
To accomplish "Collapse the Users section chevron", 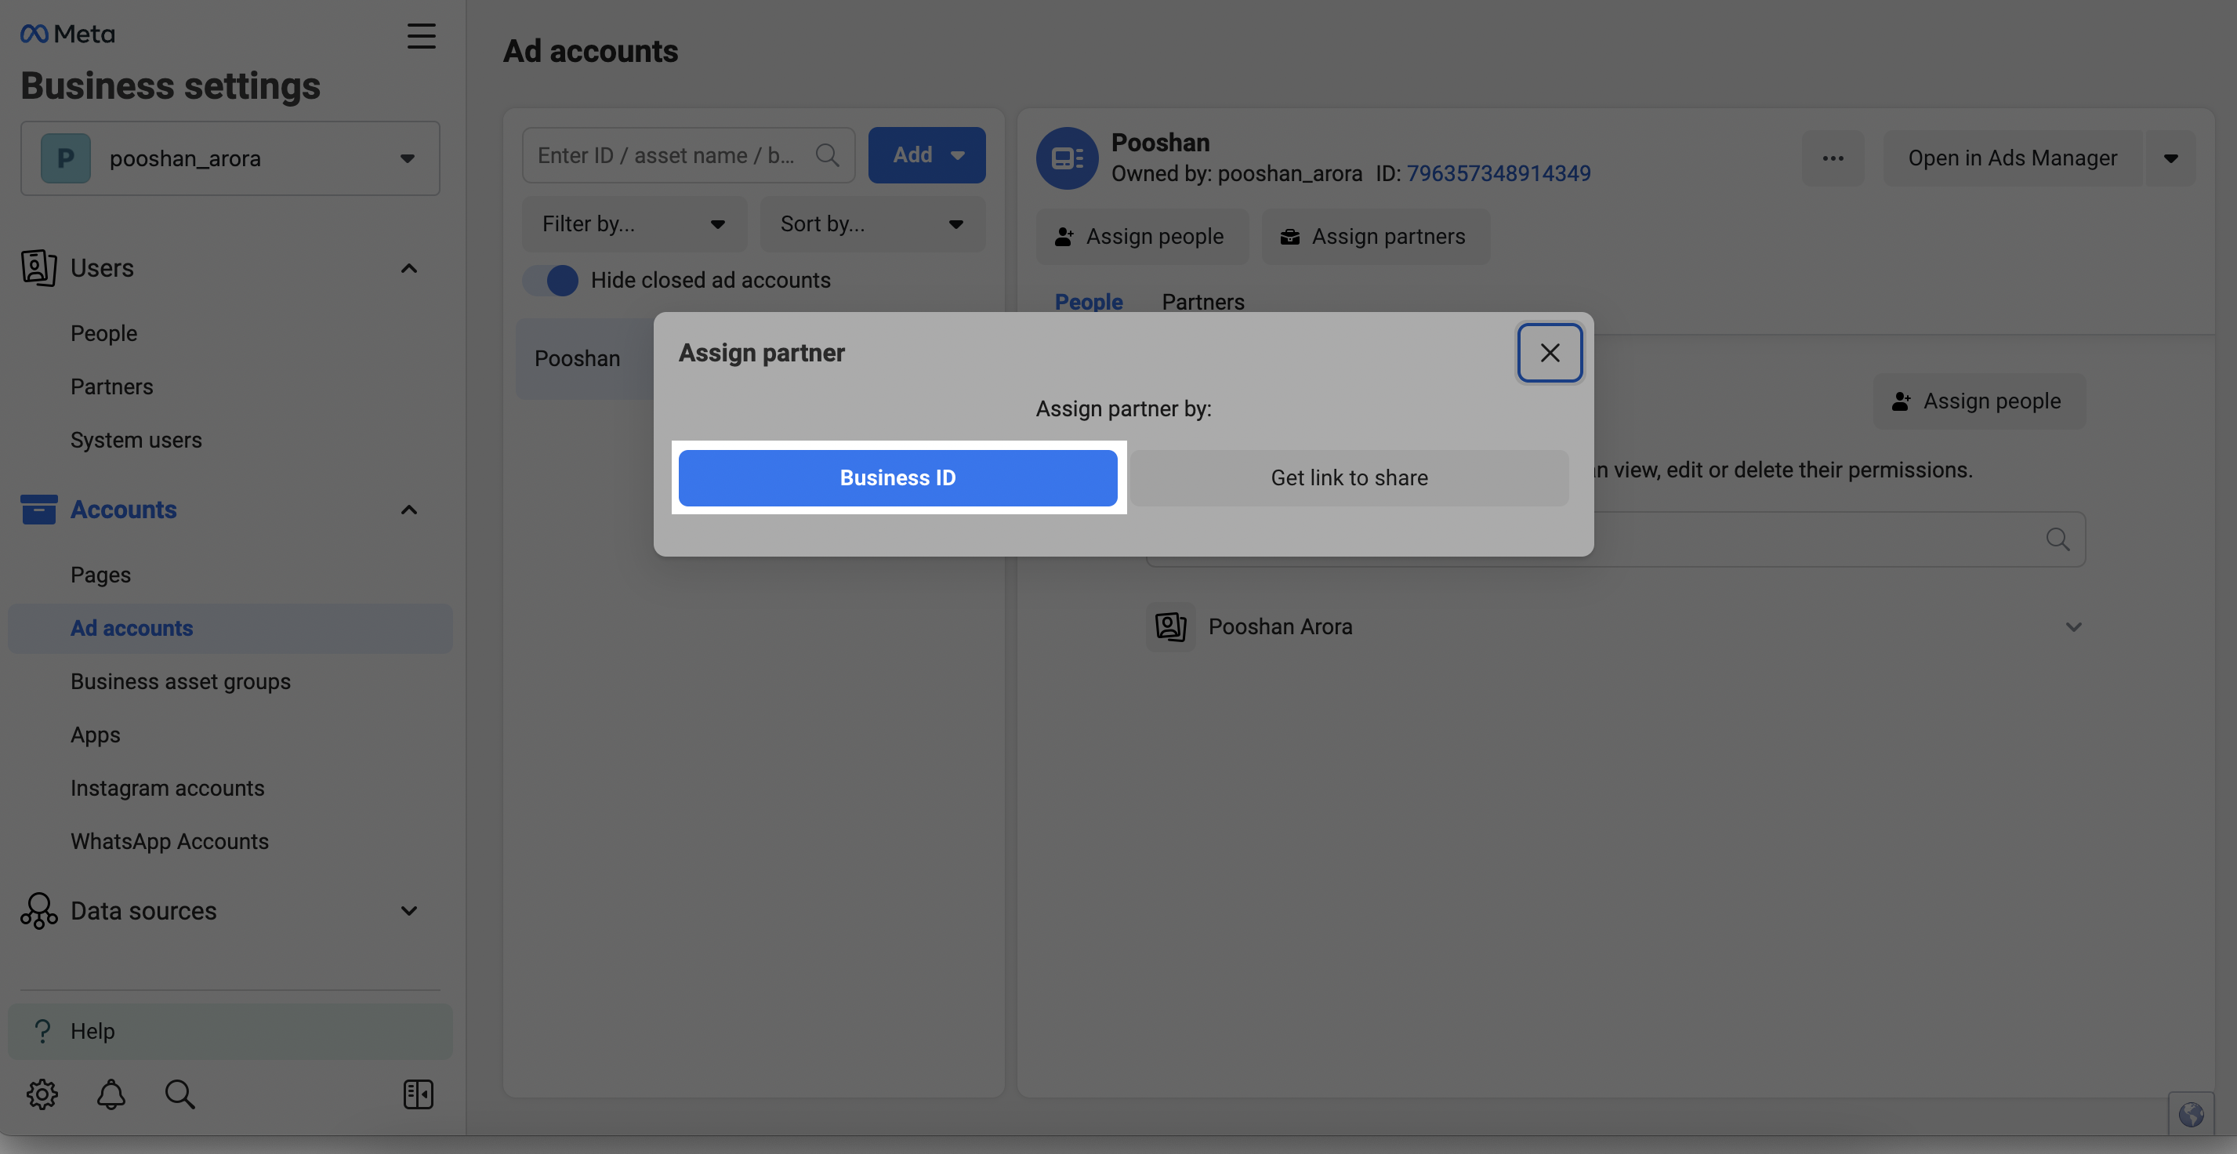I will pos(409,268).
